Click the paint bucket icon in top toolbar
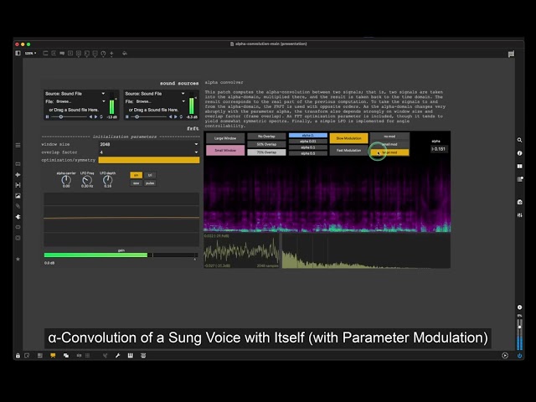 [x=125, y=54]
